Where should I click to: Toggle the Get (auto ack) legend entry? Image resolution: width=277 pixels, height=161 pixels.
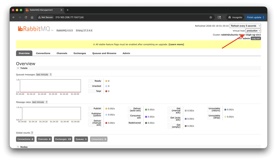174,119
